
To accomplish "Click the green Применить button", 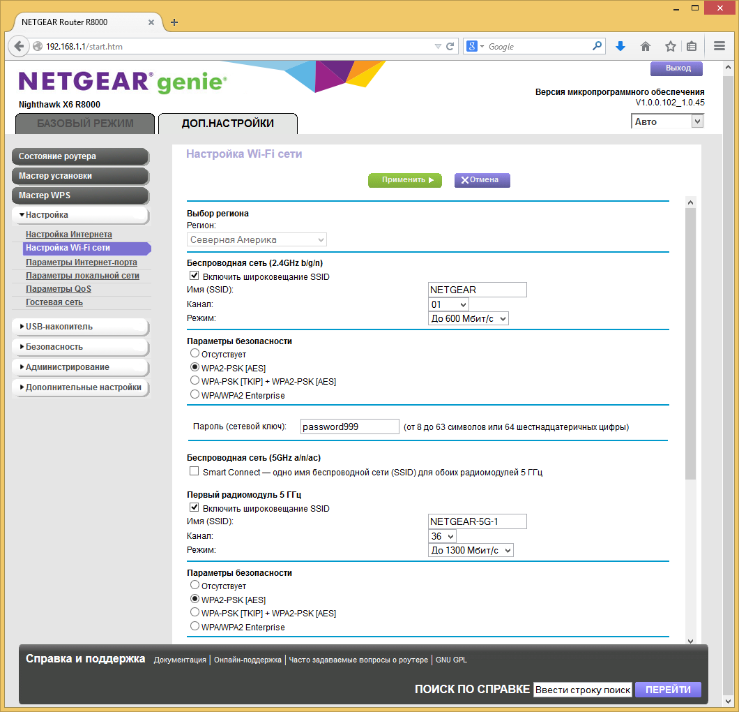I will [405, 180].
